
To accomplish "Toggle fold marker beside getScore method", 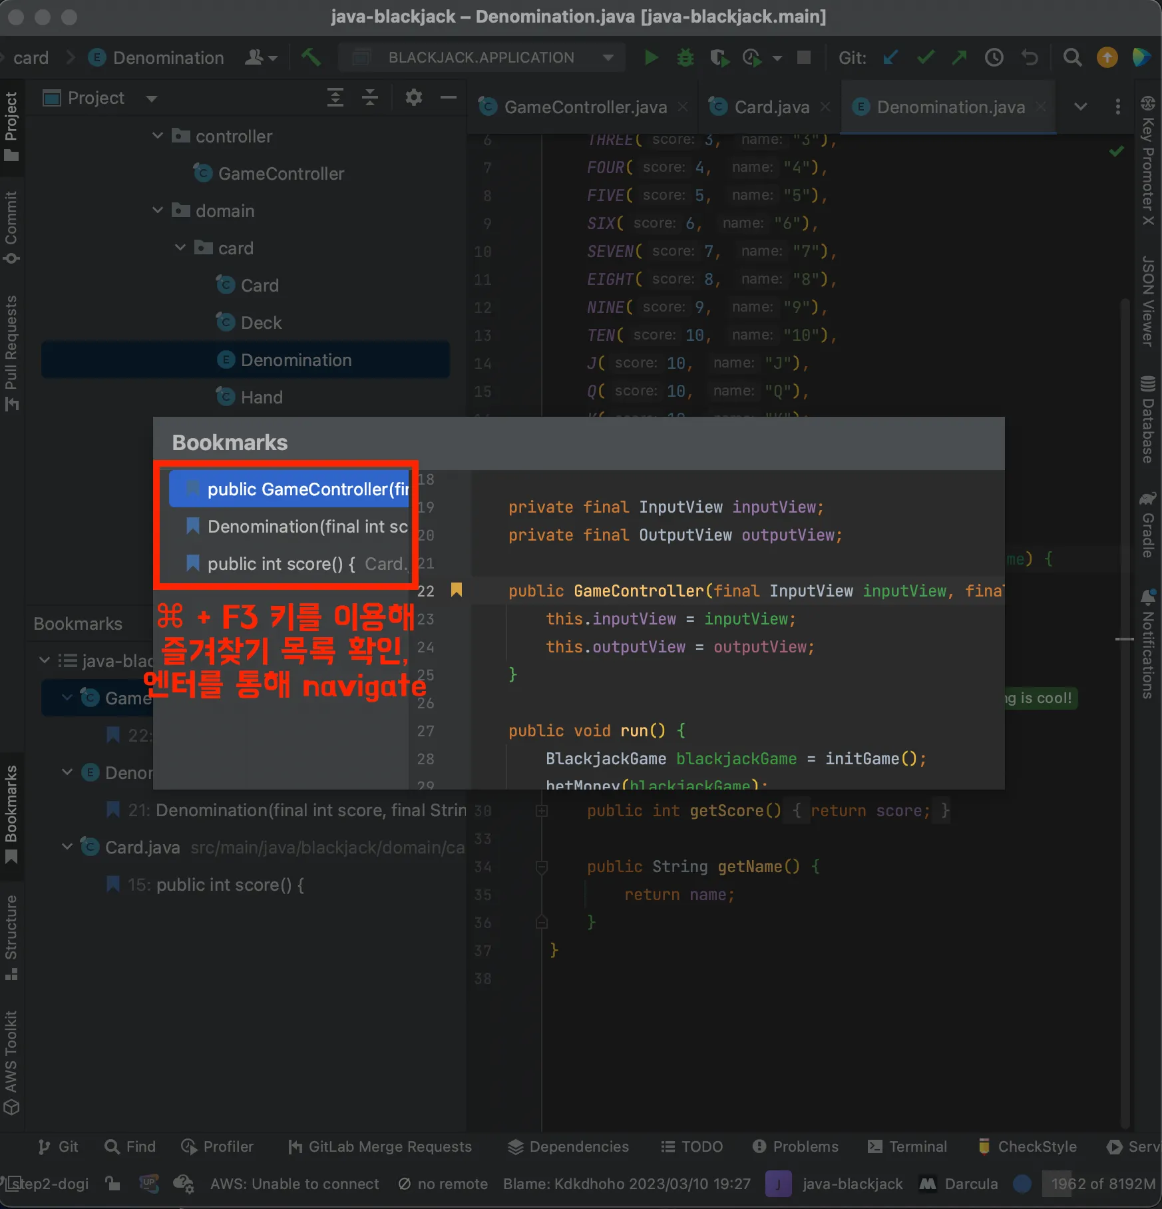I will click(x=542, y=811).
